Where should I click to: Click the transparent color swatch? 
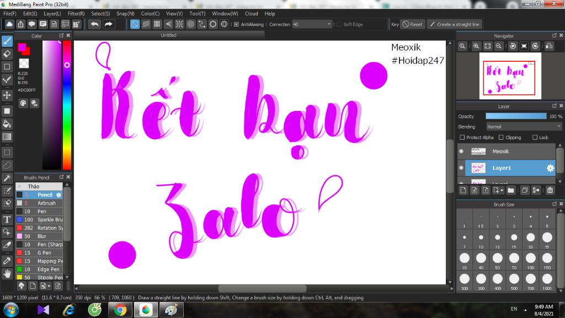tap(24, 63)
